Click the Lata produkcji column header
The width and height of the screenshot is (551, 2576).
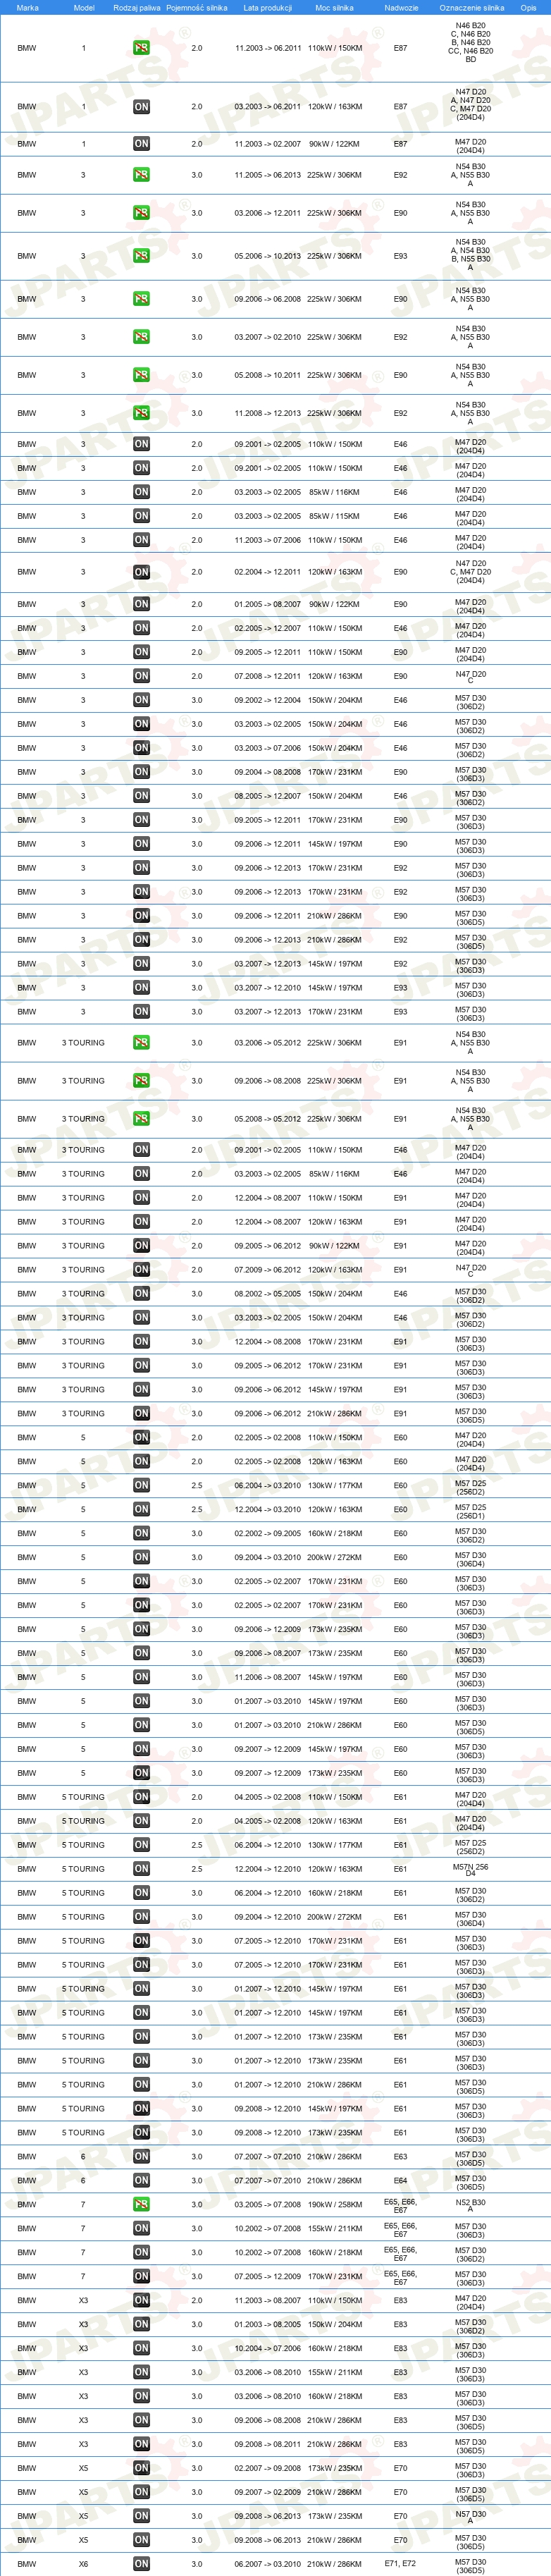(268, 7)
